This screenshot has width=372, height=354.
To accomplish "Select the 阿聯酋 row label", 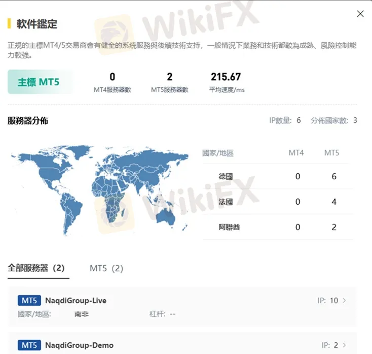I will [229, 228].
